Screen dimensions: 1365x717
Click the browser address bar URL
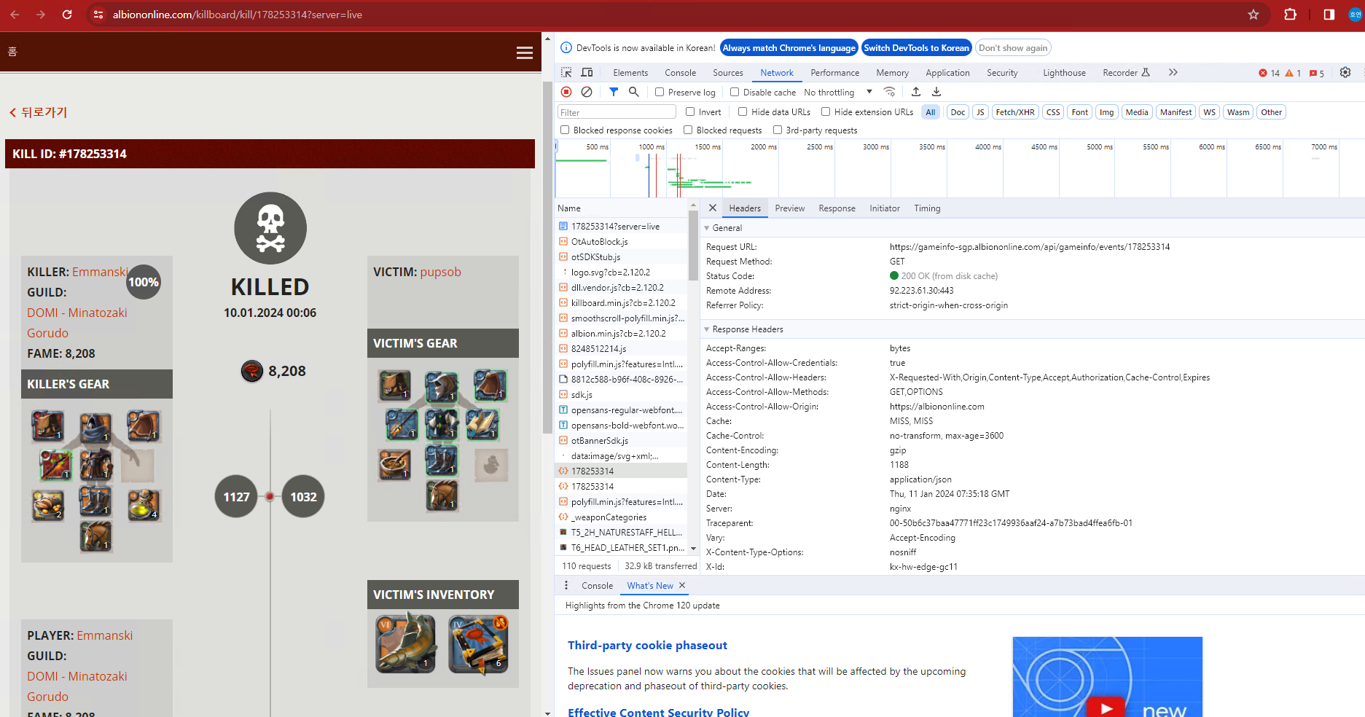coord(237,15)
